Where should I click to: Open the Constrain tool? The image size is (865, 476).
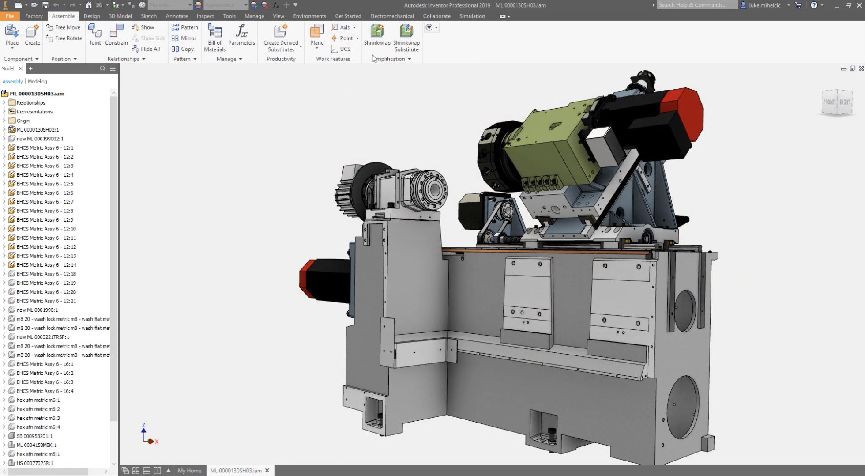pos(116,35)
